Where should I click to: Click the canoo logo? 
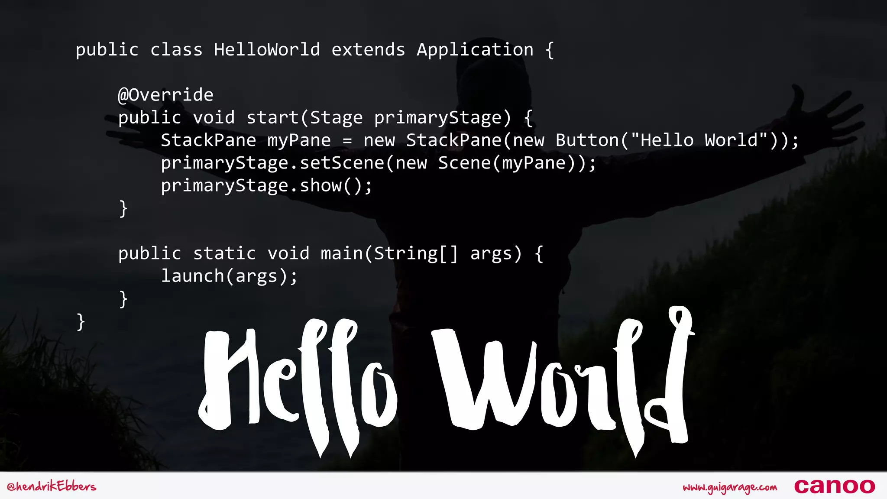[835, 486]
